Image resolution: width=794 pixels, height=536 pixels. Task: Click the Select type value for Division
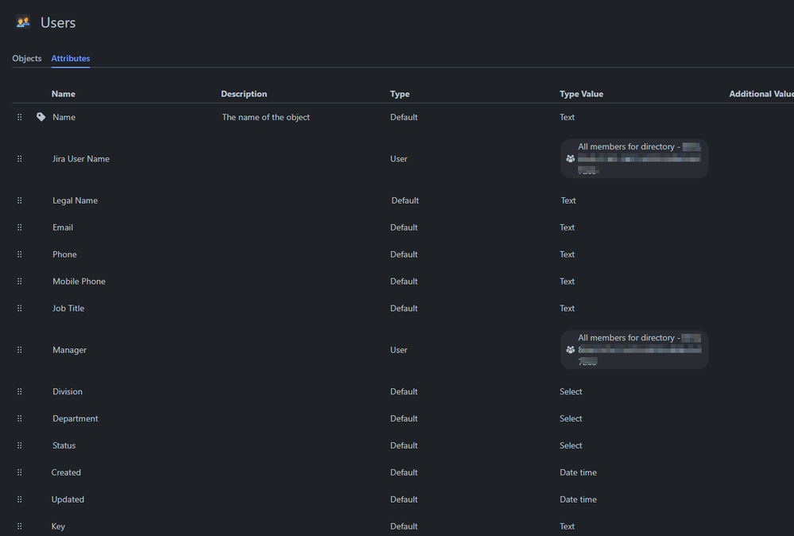point(571,391)
